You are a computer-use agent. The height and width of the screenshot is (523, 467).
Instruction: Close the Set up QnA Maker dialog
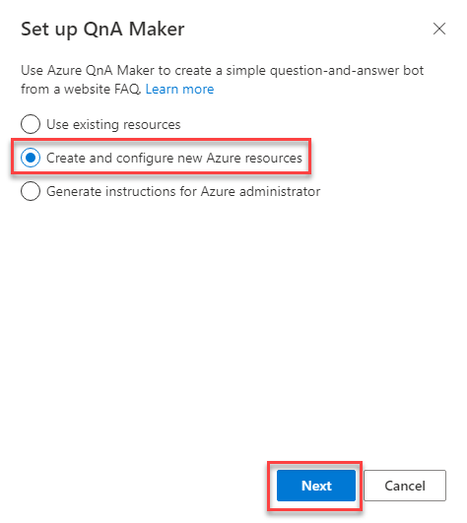[x=439, y=29]
